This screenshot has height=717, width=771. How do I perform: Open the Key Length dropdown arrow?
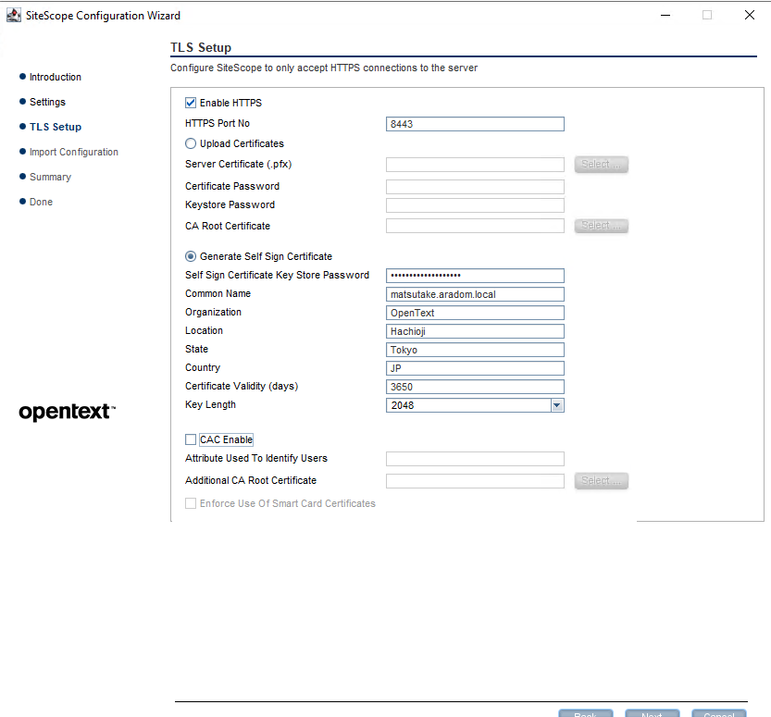pyautogui.click(x=556, y=405)
